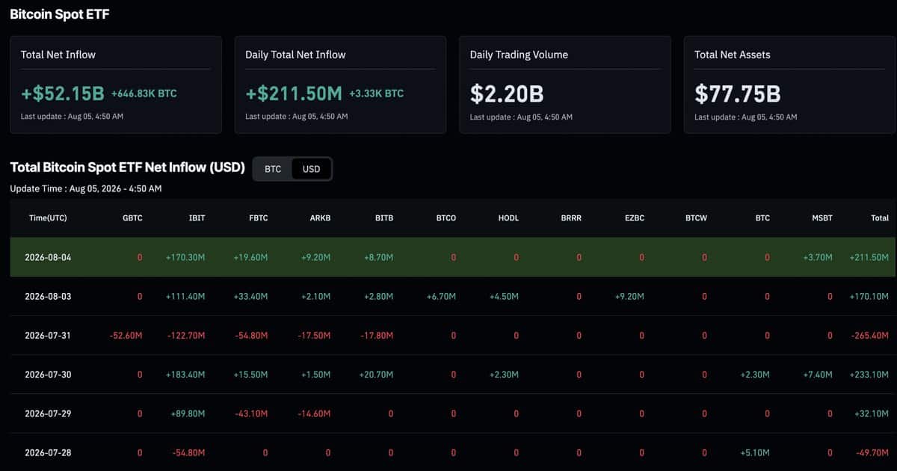The image size is (897, 471).
Task: Sort by the GBTC column header
Action: (132, 218)
